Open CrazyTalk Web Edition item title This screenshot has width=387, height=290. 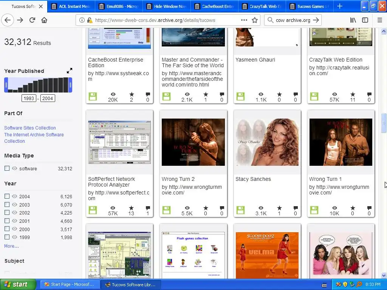coord(336,60)
